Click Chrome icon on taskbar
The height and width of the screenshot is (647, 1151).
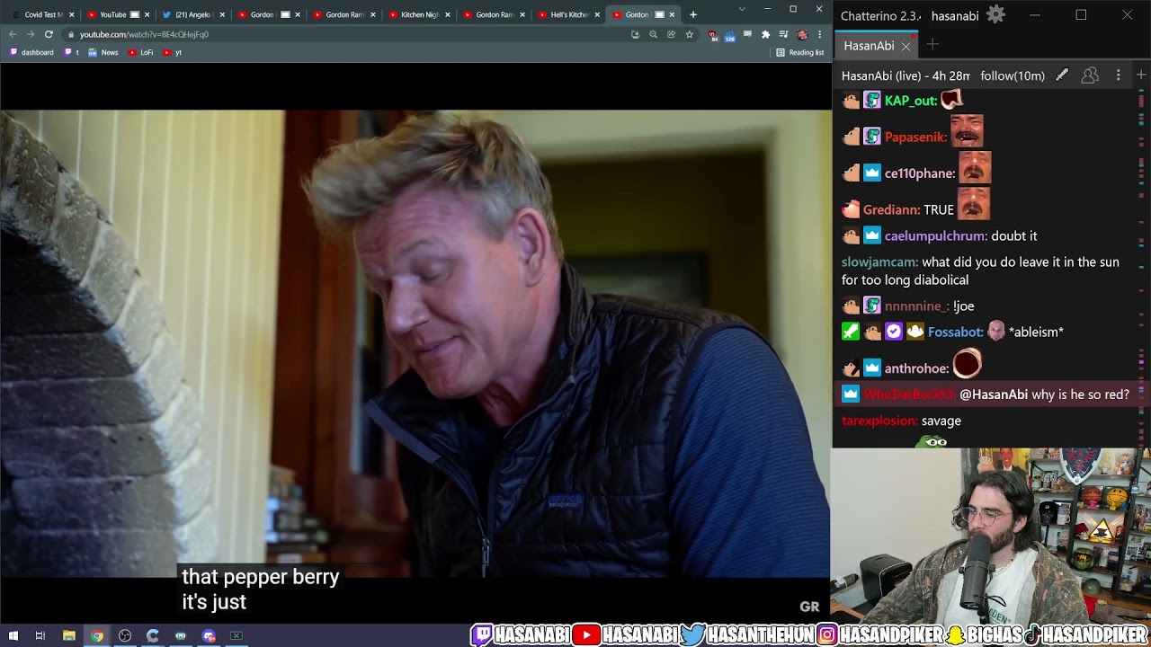(96, 636)
